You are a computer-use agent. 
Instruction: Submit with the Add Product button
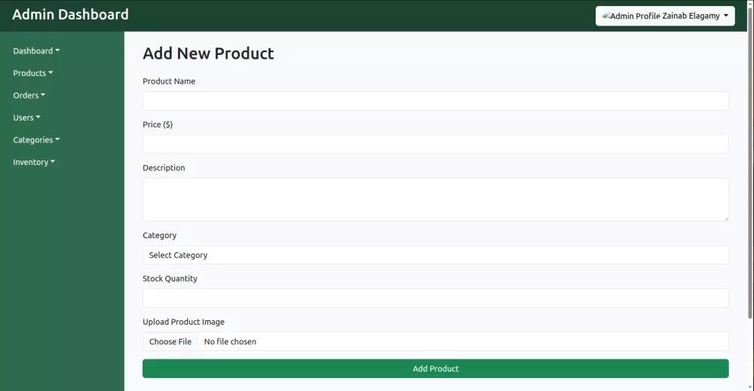tap(435, 368)
